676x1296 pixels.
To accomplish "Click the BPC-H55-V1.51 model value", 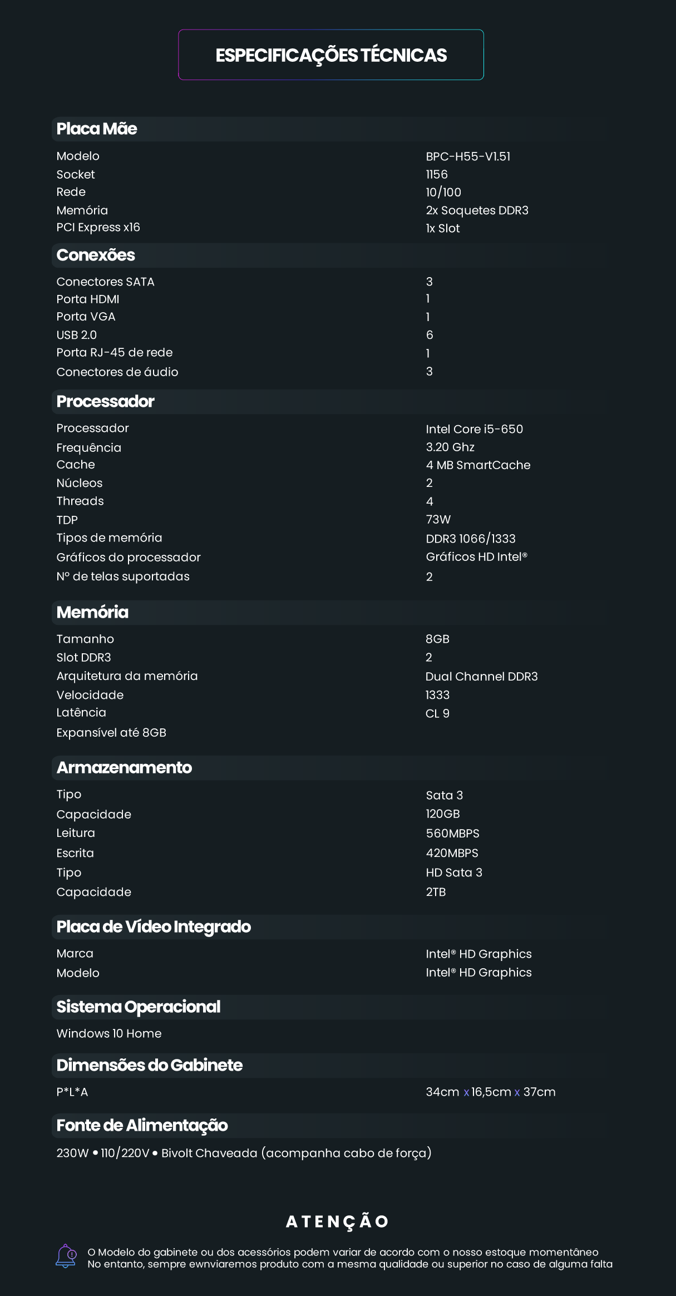I will click(x=468, y=157).
